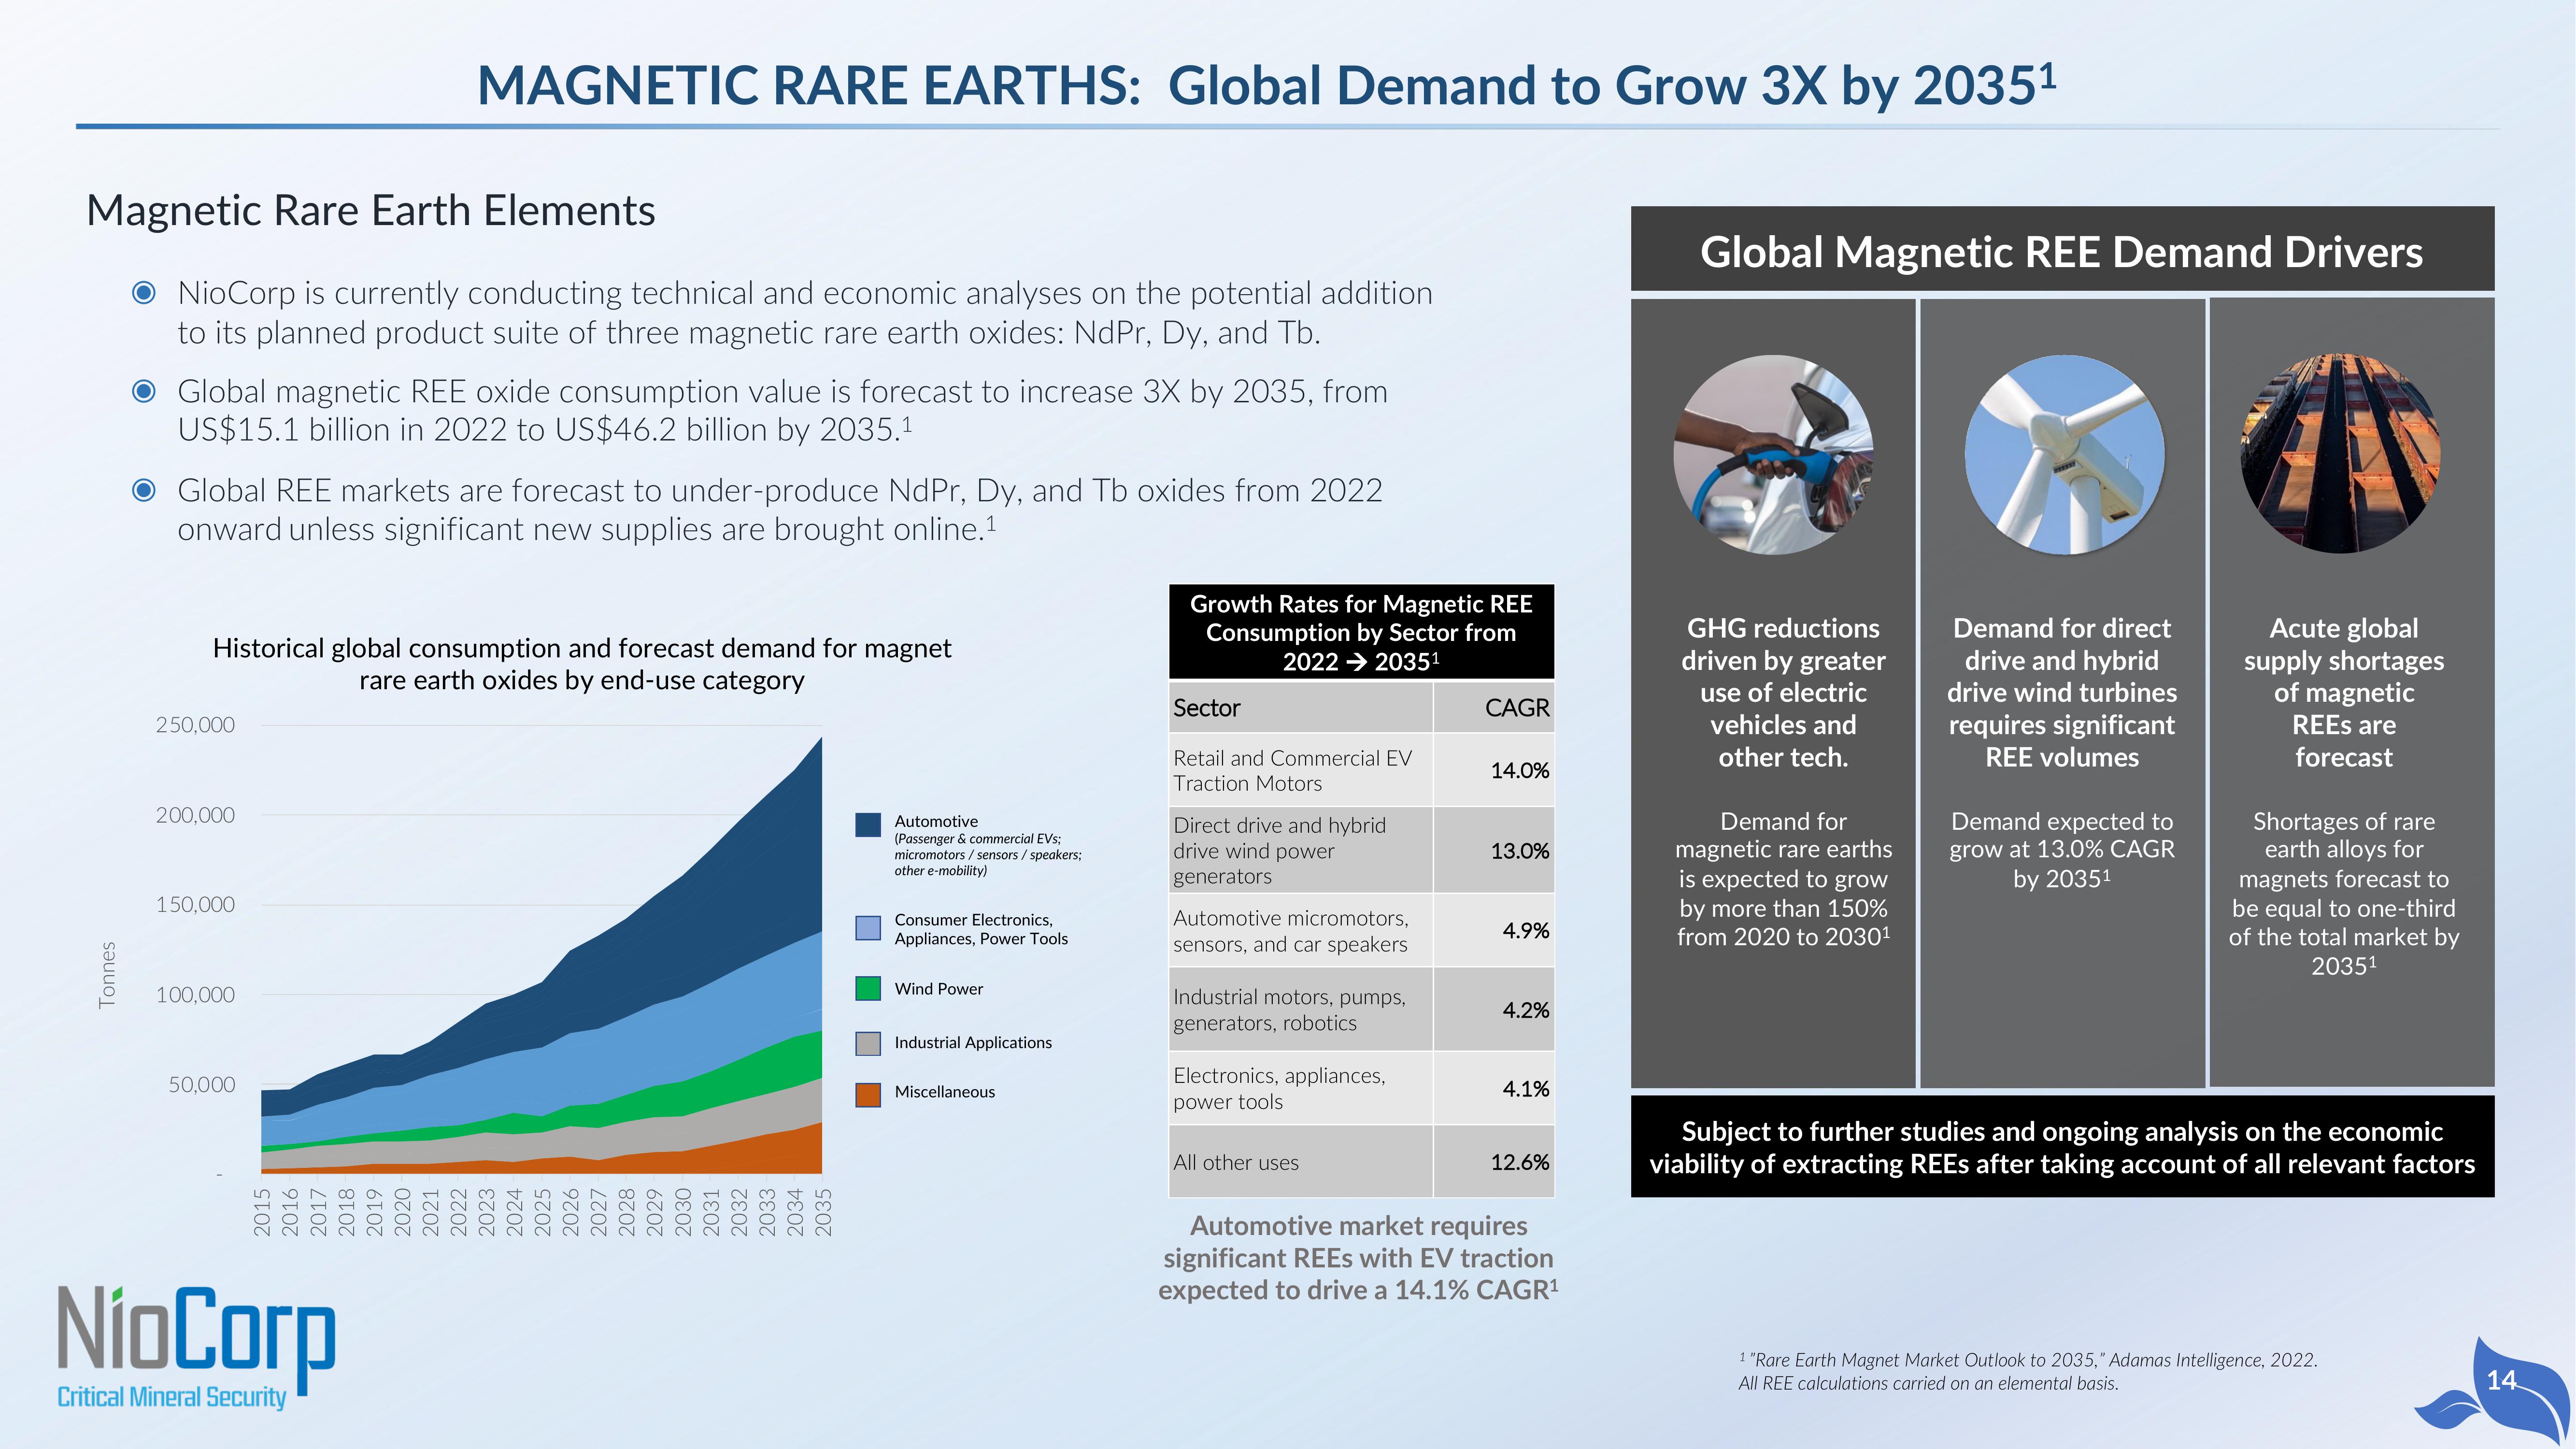This screenshot has height=1449, width=2576.
Task: Click the '2035' x-axis label
Action: point(823,1212)
